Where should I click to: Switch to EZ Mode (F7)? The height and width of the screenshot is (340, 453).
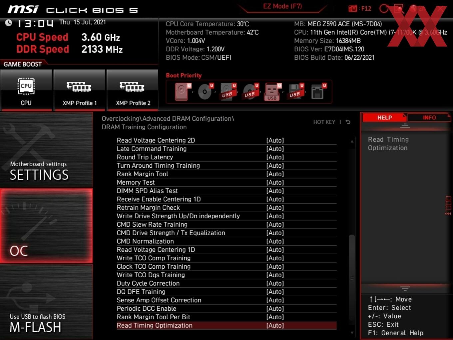[282, 6]
